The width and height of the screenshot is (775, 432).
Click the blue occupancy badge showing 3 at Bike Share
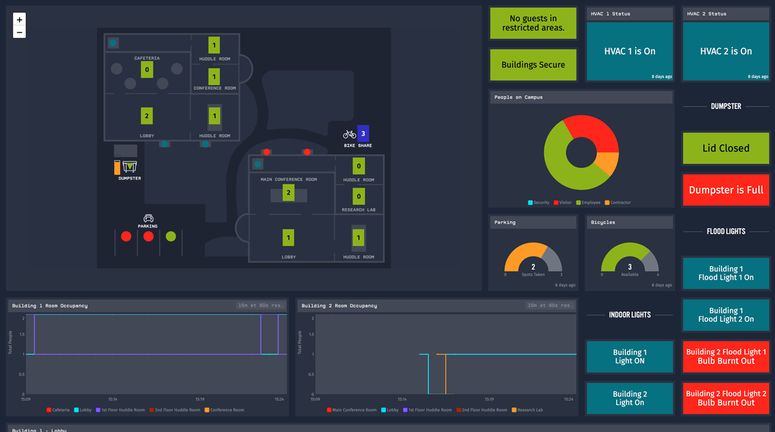pyautogui.click(x=364, y=135)
